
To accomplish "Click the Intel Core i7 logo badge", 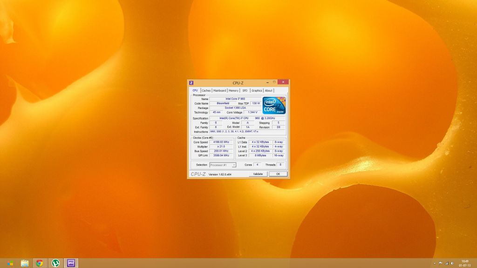I will pyautogui.click(x=274, y=106).
